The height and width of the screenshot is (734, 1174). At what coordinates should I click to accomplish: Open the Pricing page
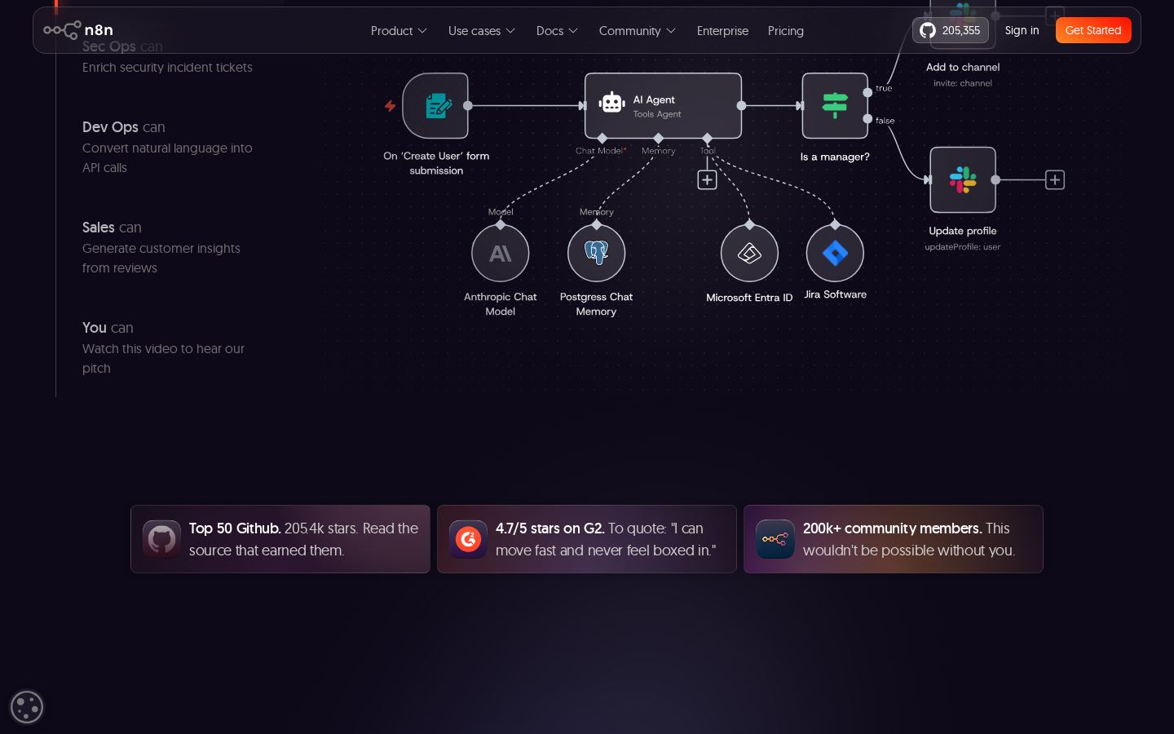coord(786,30)
